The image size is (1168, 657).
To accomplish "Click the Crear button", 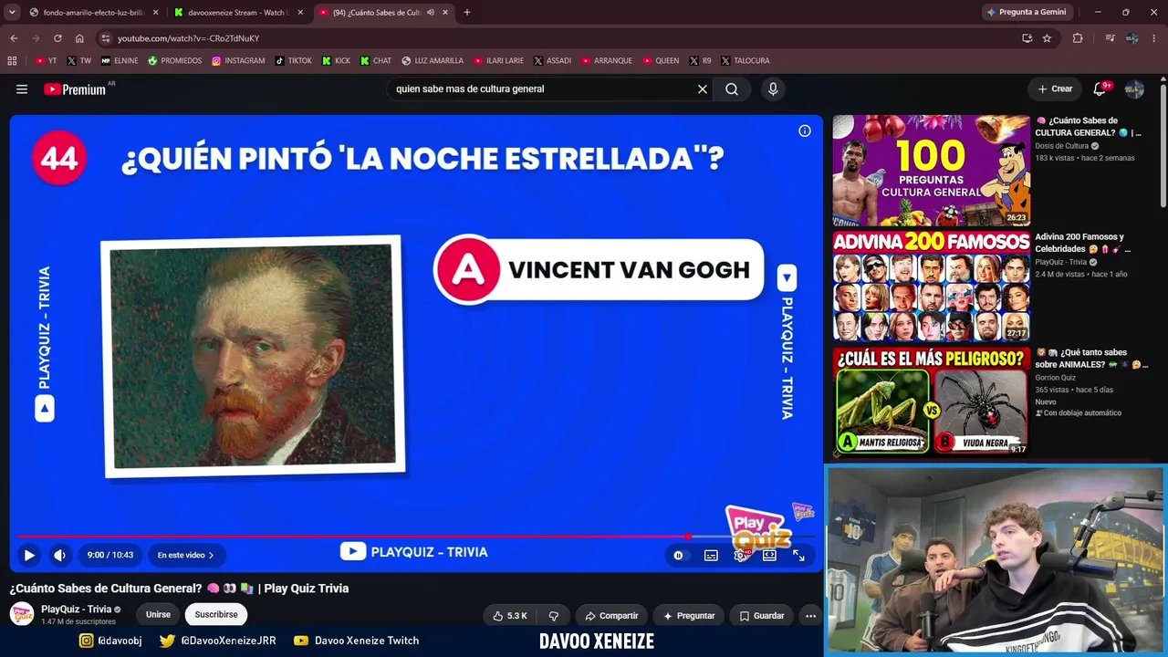I will coord(1055,89).
